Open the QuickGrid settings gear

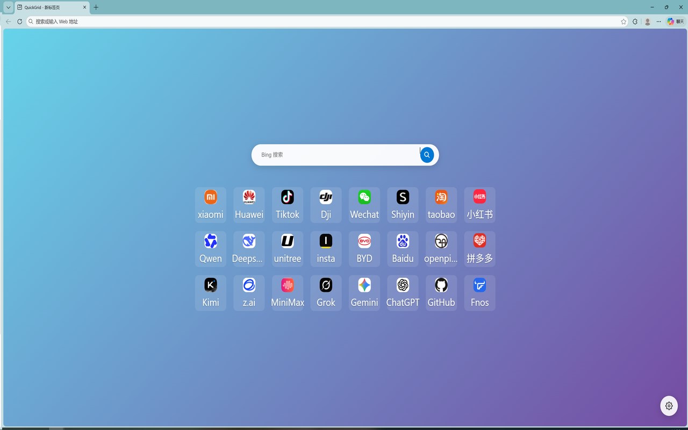coord(669,406)
